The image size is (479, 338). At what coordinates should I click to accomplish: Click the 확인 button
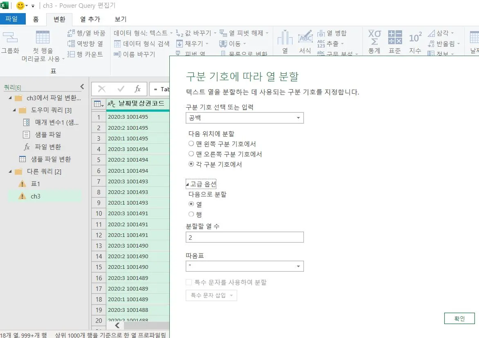(459, 318)
